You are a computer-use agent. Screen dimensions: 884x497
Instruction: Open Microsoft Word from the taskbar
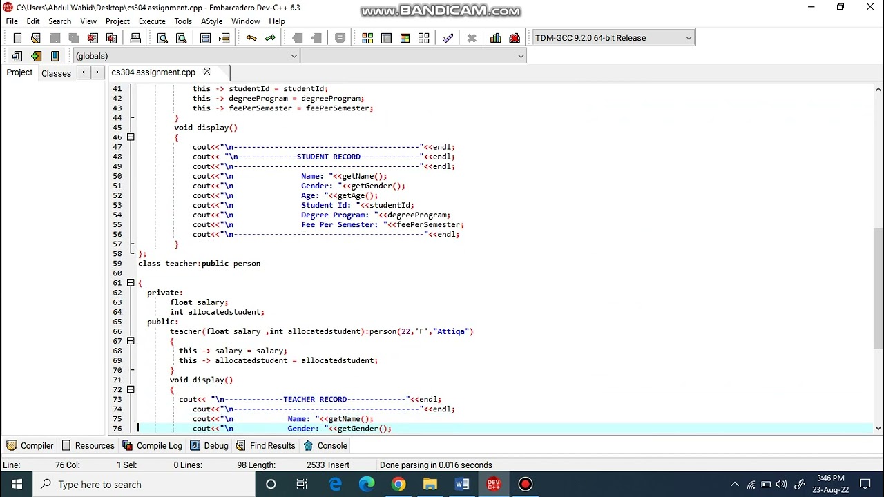(x=462, y=484)
